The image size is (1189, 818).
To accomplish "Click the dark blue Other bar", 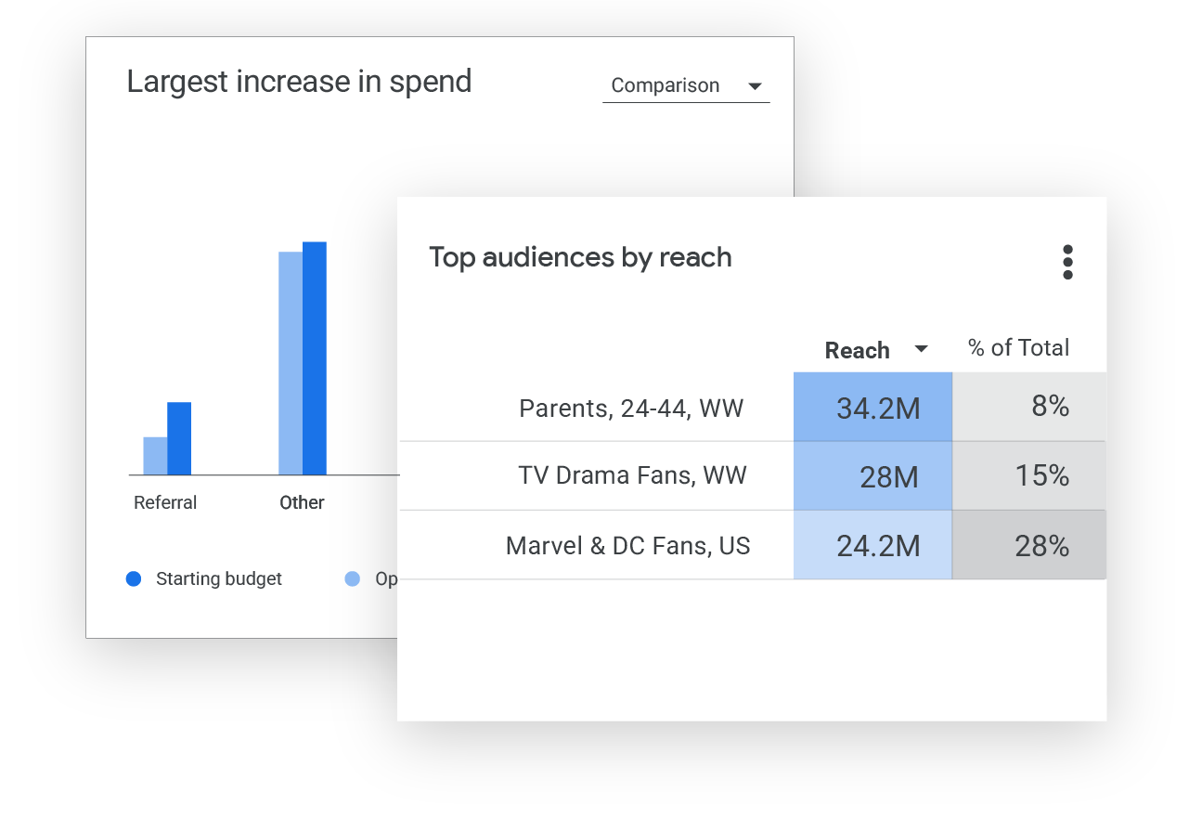I will pos(315,358).
